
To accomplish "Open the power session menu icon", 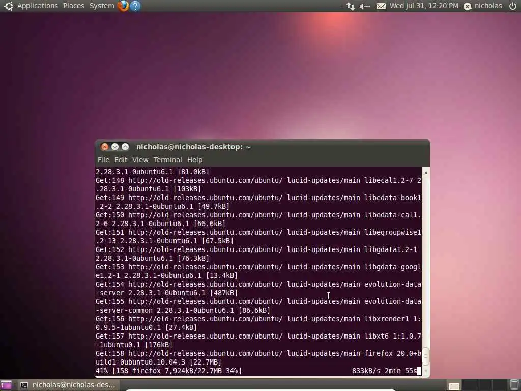I will 513,6.
